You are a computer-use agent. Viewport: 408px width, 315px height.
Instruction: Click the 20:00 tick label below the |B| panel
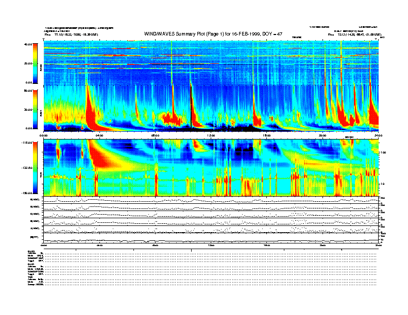(322, 245)
